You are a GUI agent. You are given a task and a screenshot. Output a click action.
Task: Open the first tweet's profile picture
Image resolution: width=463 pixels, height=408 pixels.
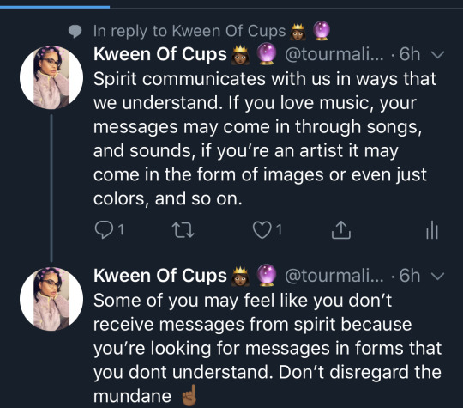(x=51, y=77)
